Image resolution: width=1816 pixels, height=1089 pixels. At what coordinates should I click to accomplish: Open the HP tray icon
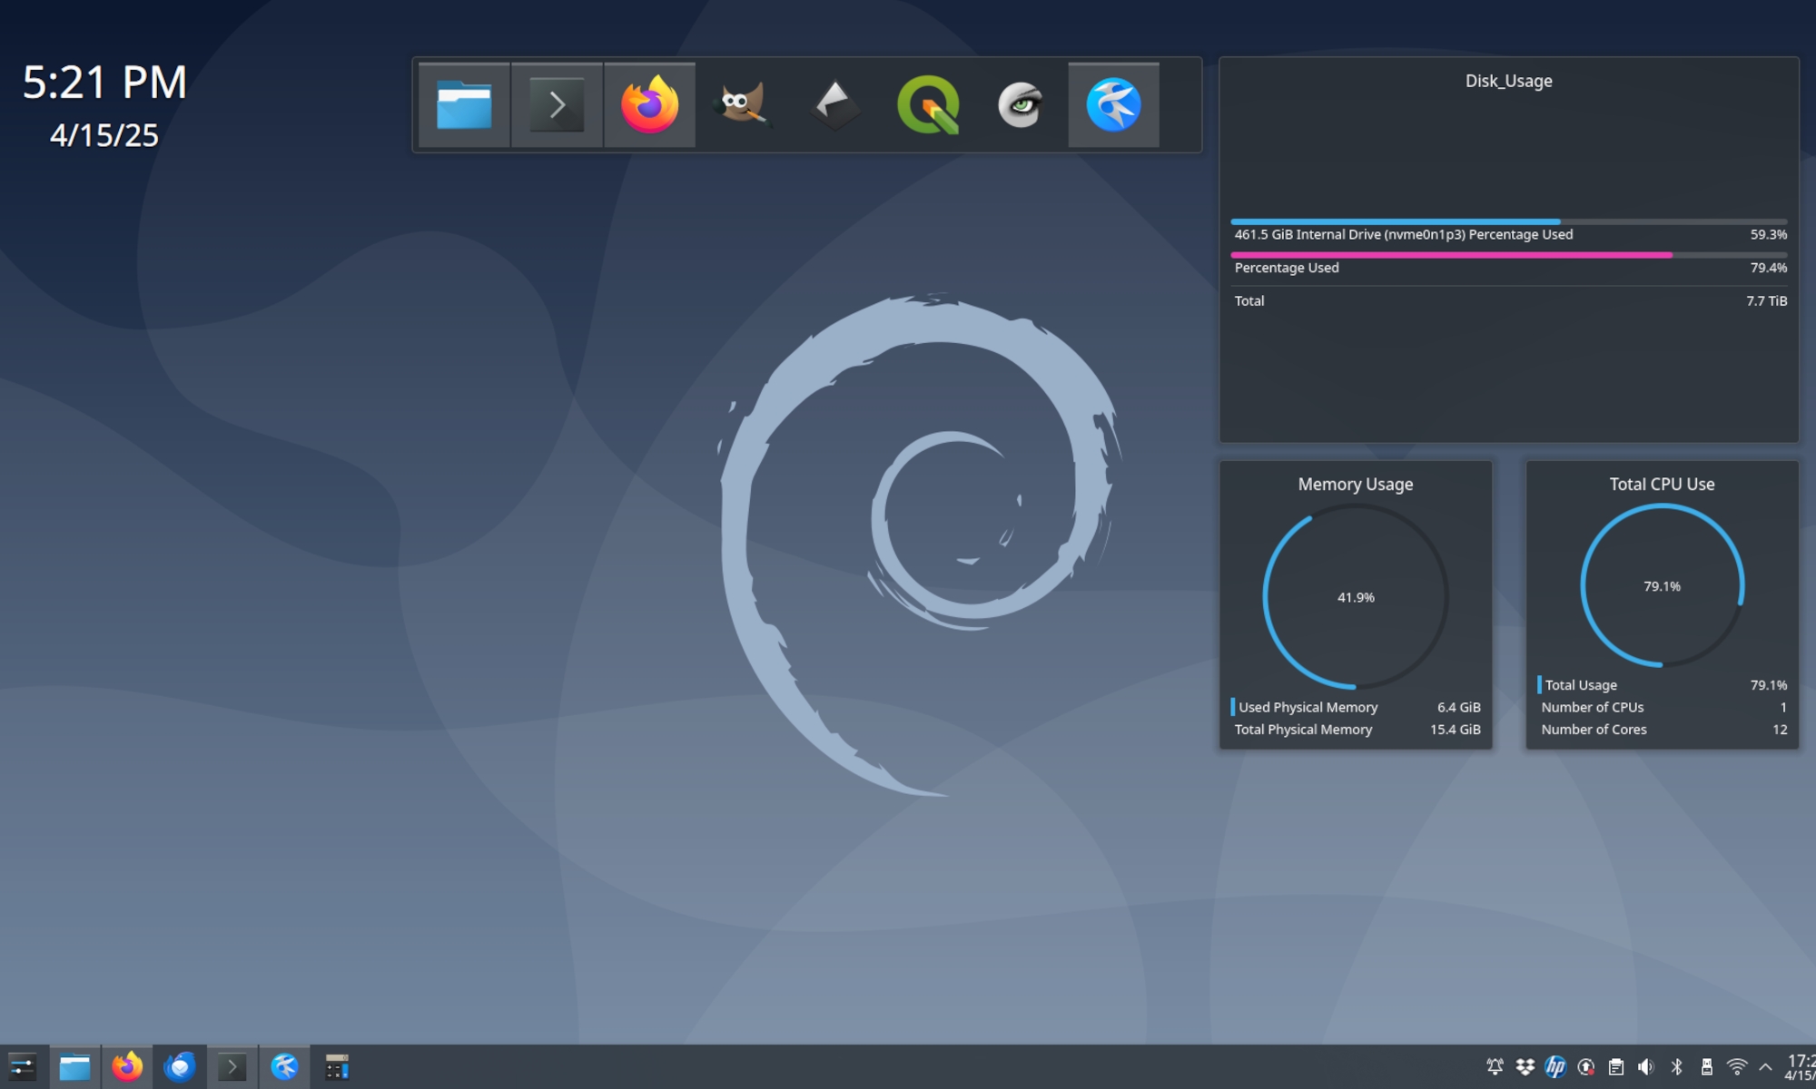point(1555,1067)
